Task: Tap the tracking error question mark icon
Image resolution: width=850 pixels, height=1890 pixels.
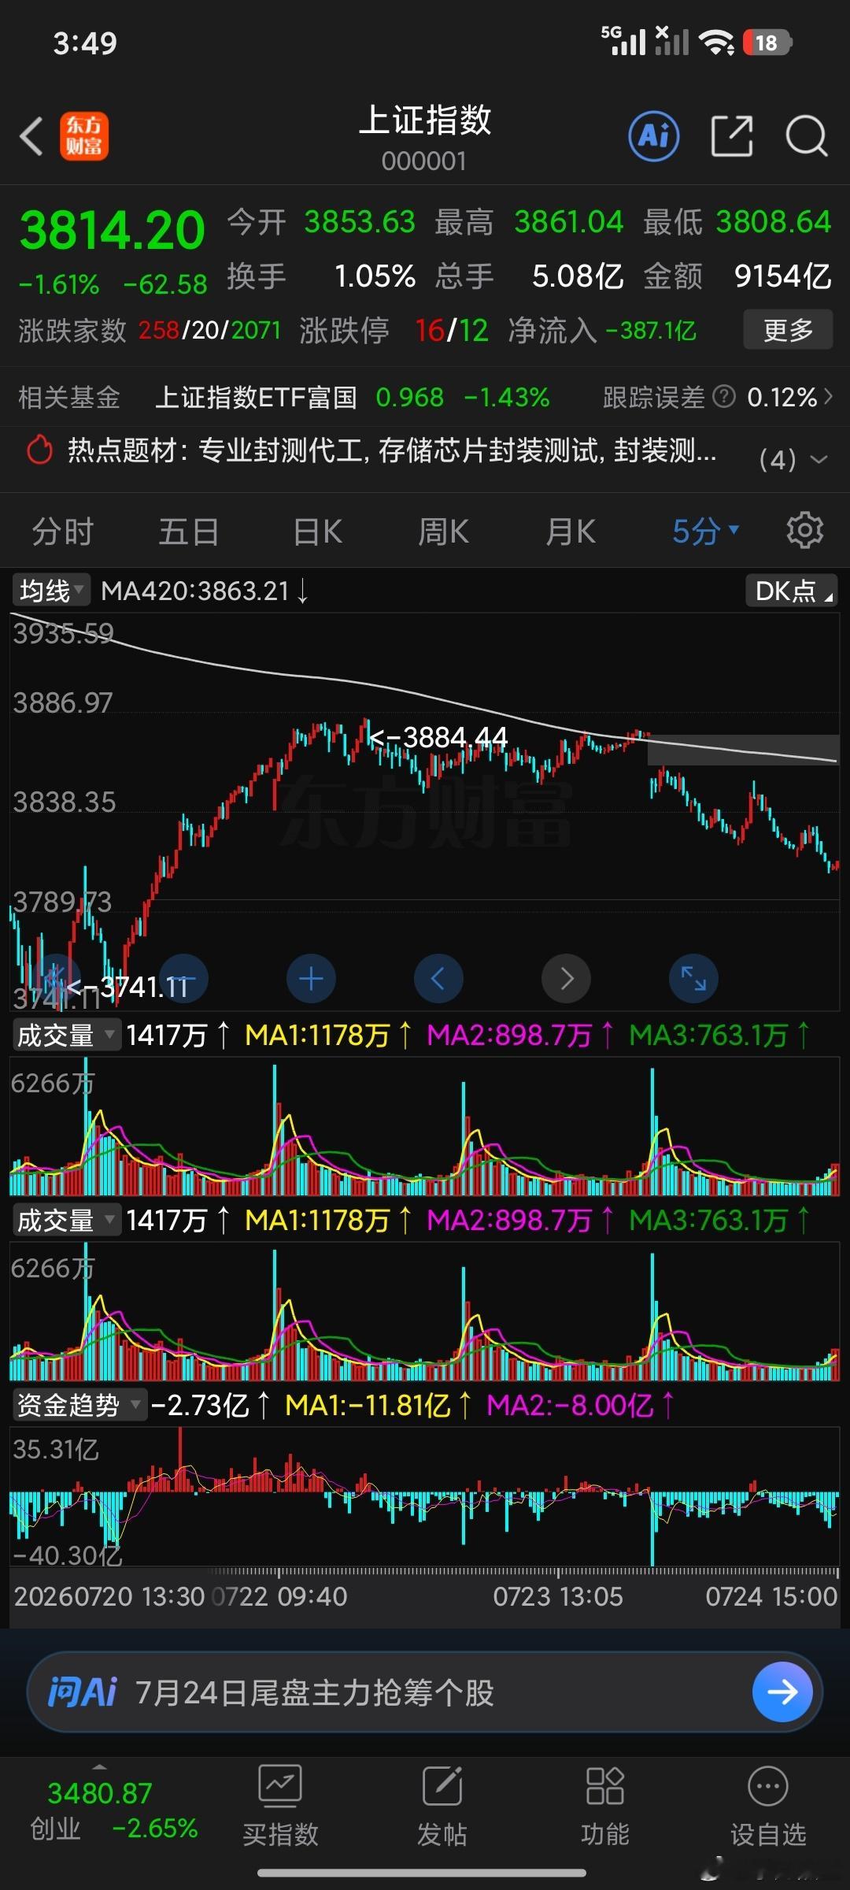Action: tap(723, 397)
